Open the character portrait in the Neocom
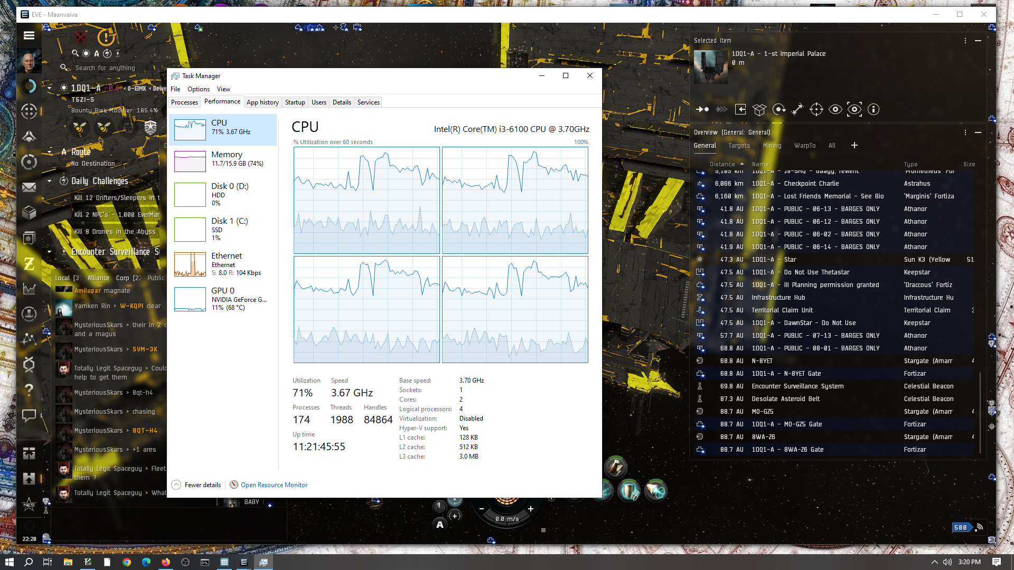Image resolution: width=1014 pixels, height=570 pixels. pos(29,62)
